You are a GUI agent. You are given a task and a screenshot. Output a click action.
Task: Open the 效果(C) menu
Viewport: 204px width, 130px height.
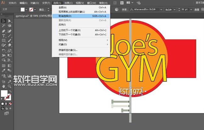click(68, 3)
